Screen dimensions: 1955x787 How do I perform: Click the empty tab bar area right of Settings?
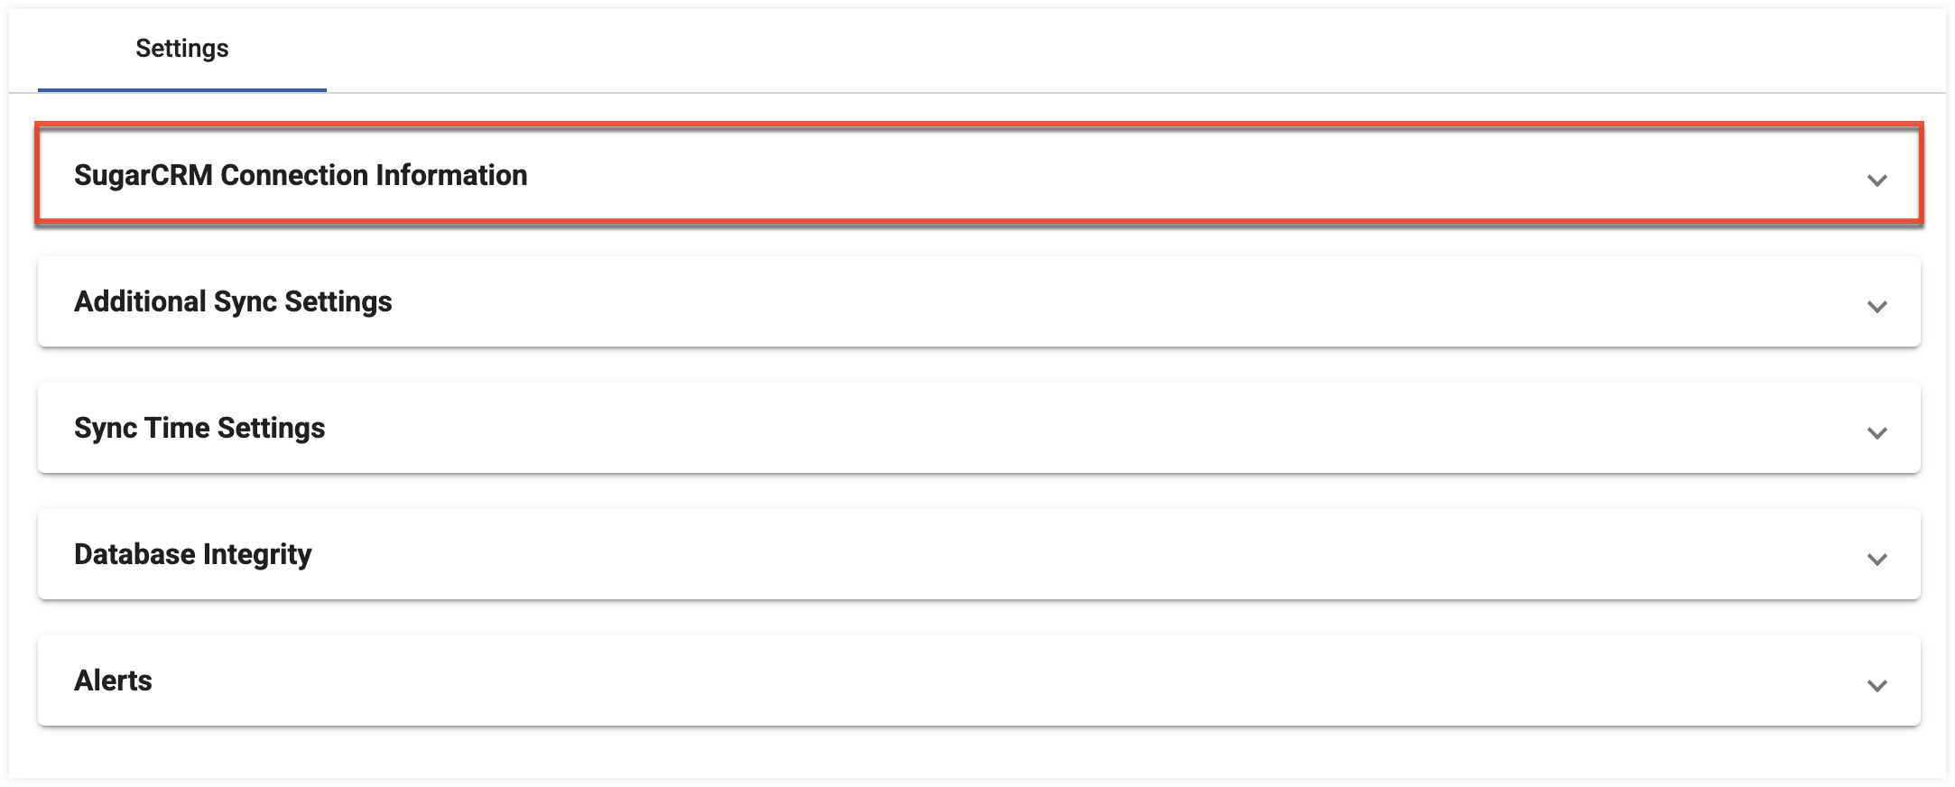tap(1083, 49)
